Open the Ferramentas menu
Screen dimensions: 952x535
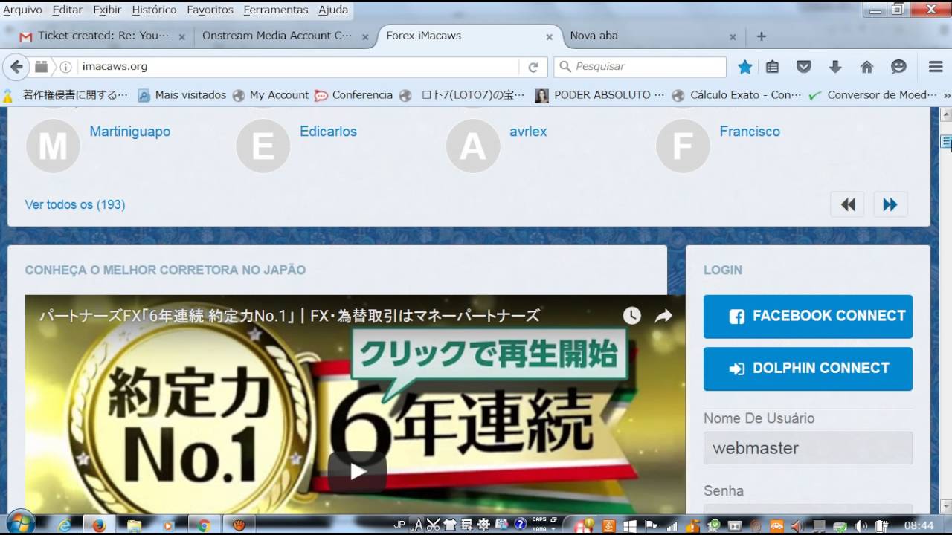pos(276,10)
